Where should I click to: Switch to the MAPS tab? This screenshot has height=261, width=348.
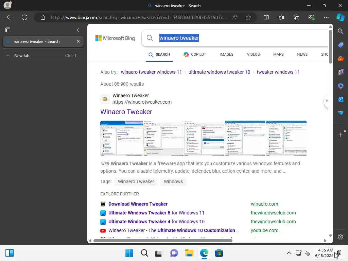(278, 55)
